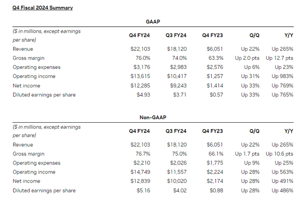Click the Up 486% diluted EPS cell
Image resolution: width=302 pixels, height=201 pixels.
[283, 190]
